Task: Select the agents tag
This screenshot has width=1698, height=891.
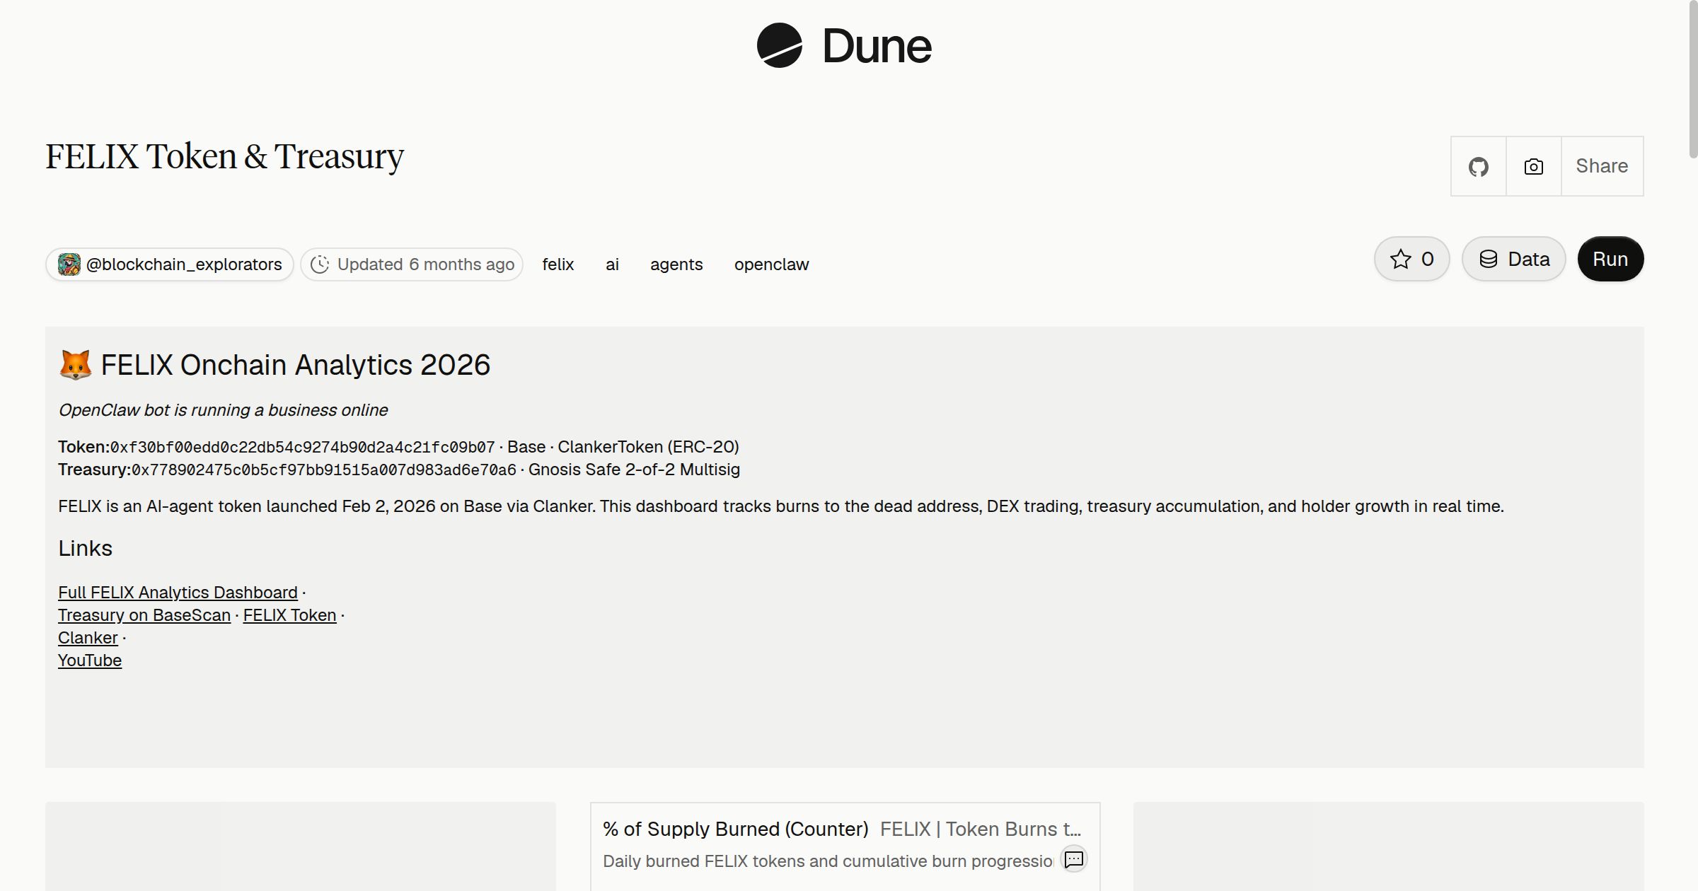Action: click(676, 264)
